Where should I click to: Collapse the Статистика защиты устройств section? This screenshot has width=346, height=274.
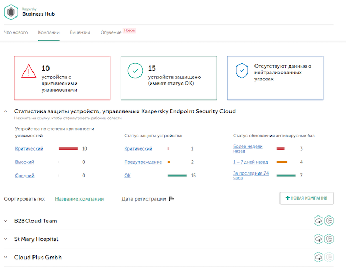point(6,111)
